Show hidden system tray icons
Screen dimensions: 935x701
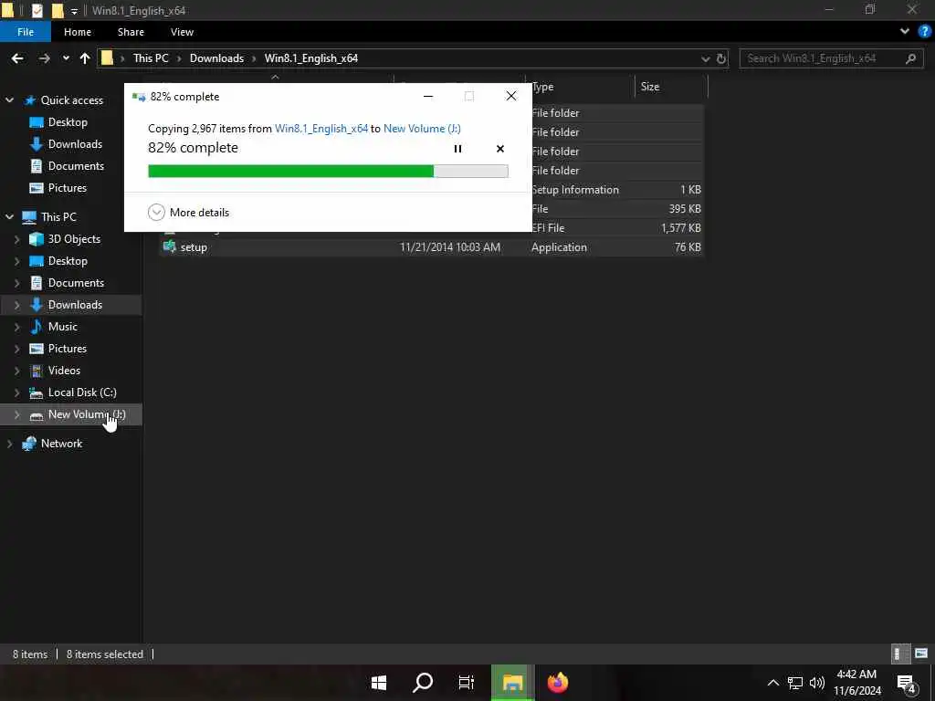coord(772,683)
